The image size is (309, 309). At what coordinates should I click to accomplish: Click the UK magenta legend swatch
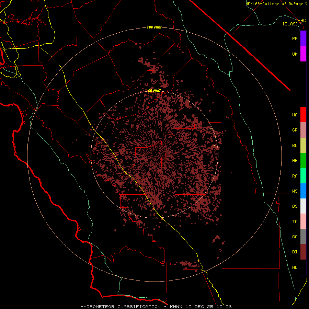pyautogui.click(x=303, y=54)
